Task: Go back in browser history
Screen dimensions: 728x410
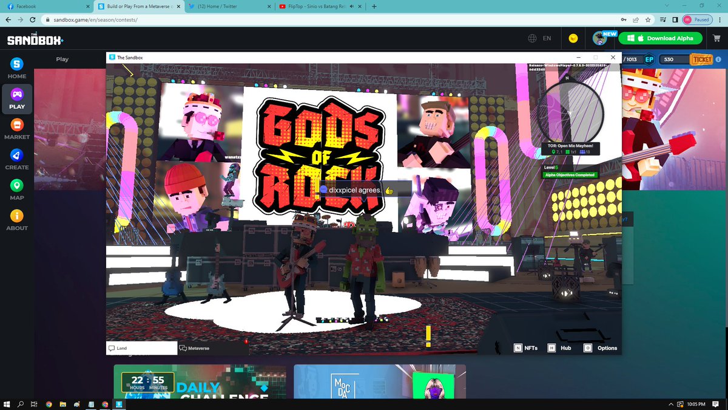Action: point(8,19)
